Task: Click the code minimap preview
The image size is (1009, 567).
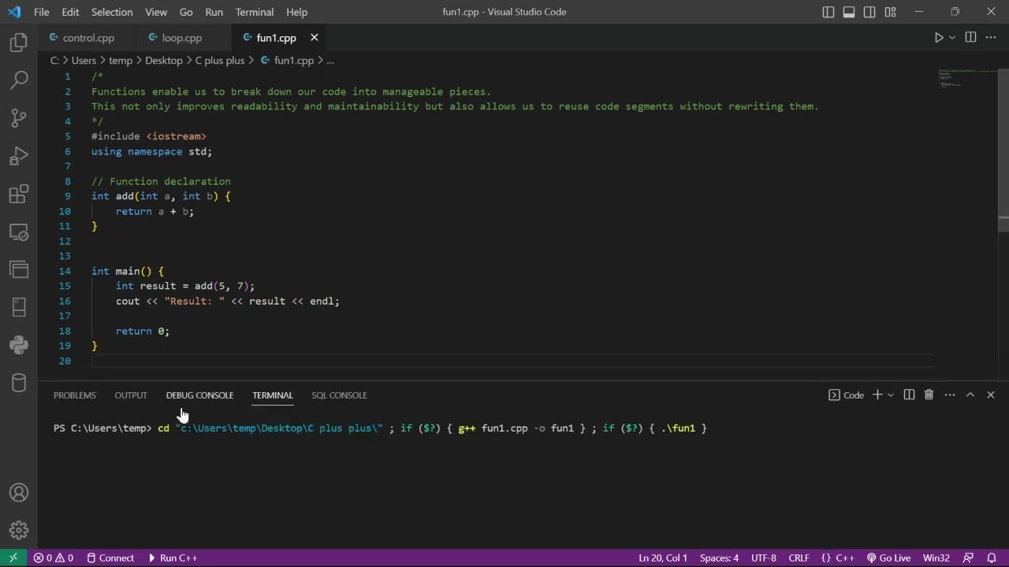Action: [x=966, y=79]
